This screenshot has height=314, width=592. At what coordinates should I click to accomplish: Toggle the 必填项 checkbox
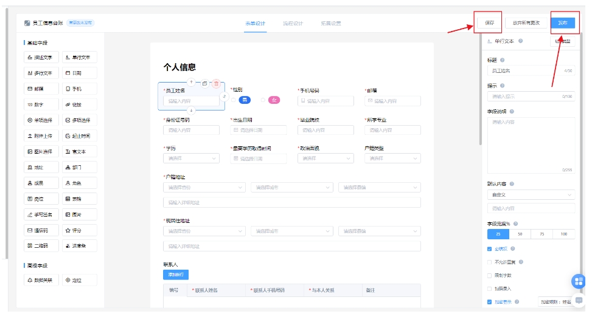point(490,248)
